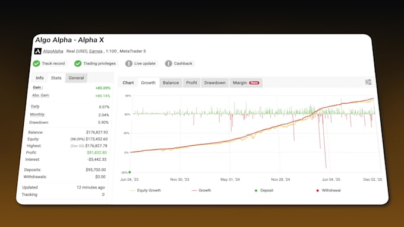Click the Gain value +85.09%

point(103,88)
